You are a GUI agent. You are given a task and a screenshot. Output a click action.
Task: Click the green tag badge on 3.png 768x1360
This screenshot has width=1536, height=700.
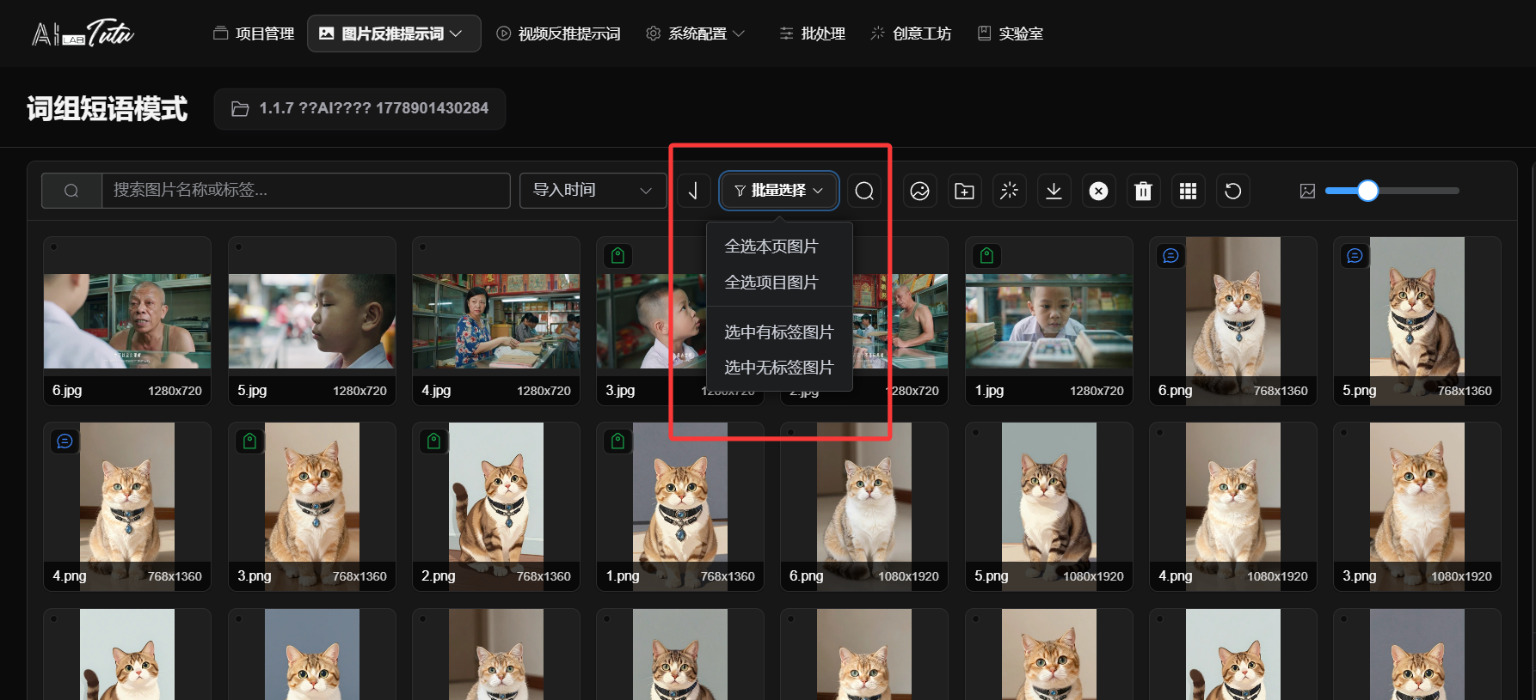(249, 441)
